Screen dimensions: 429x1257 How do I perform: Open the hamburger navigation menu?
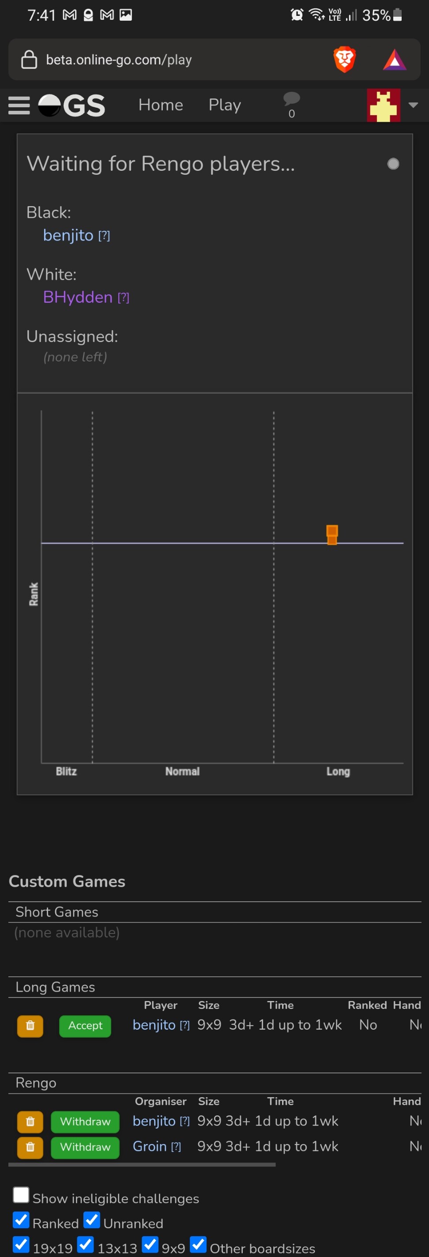coord(19,105)
